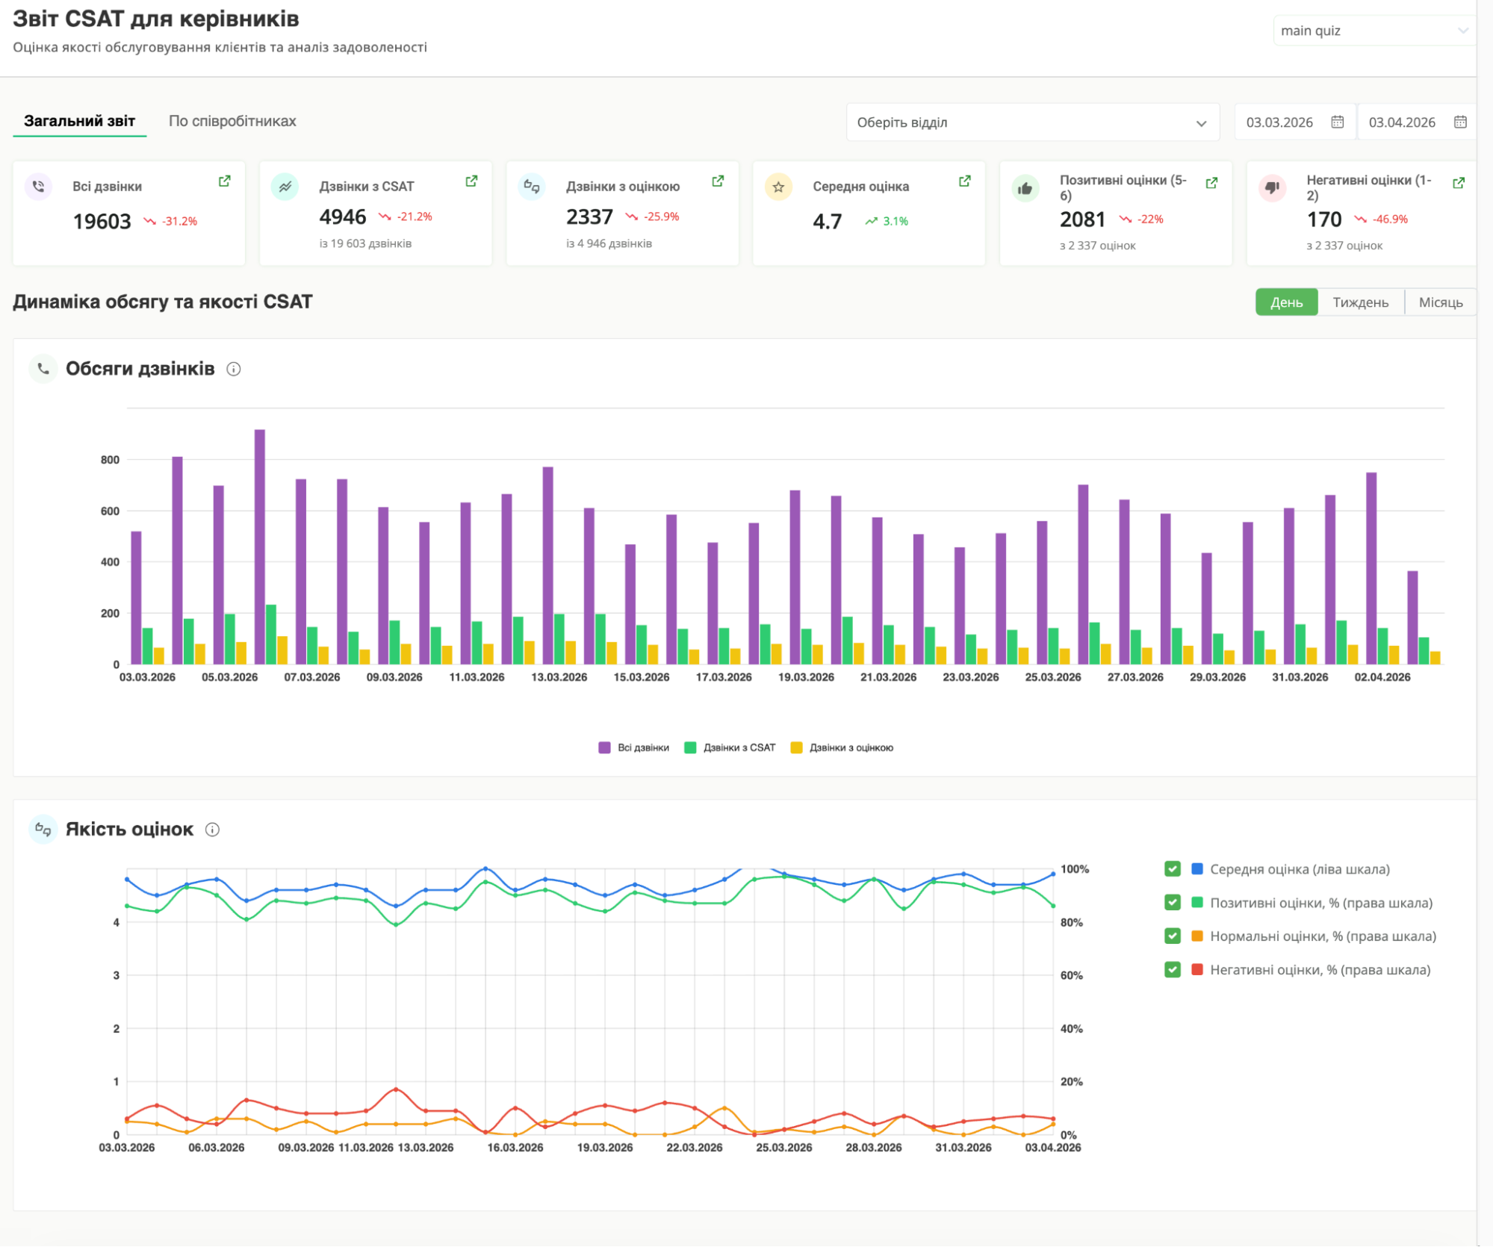1493x1247 pixels.
Task: Open external link on Середня оцінка card
Action: point(964,181)
